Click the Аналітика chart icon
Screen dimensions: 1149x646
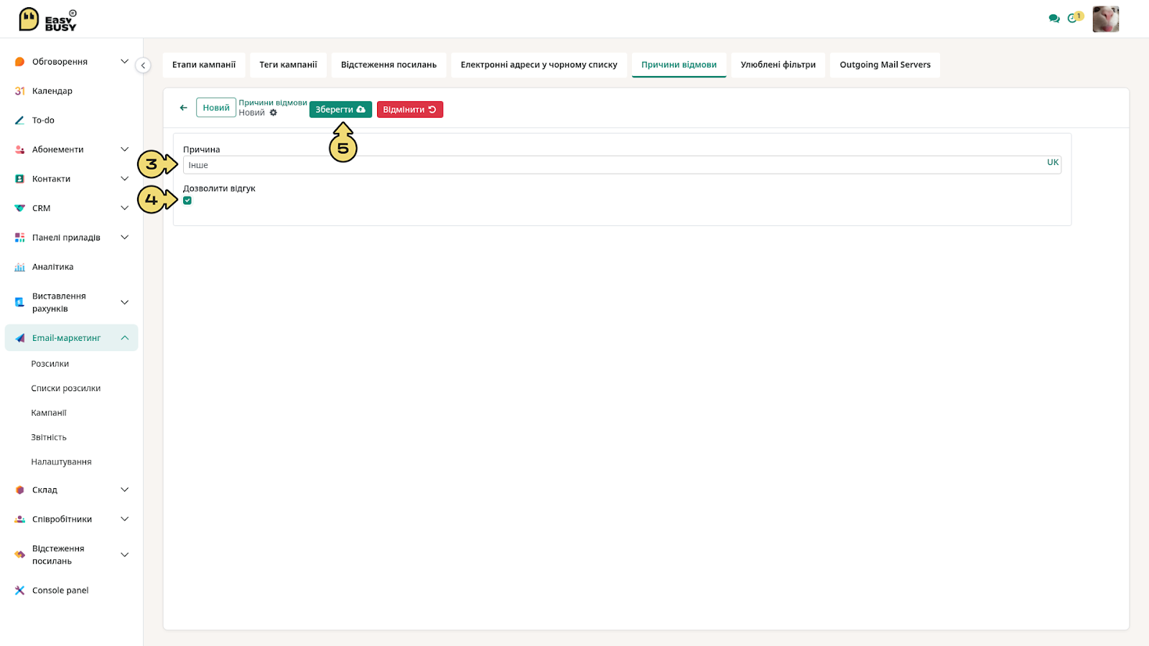pyautogui.click(x=19, y=267)
